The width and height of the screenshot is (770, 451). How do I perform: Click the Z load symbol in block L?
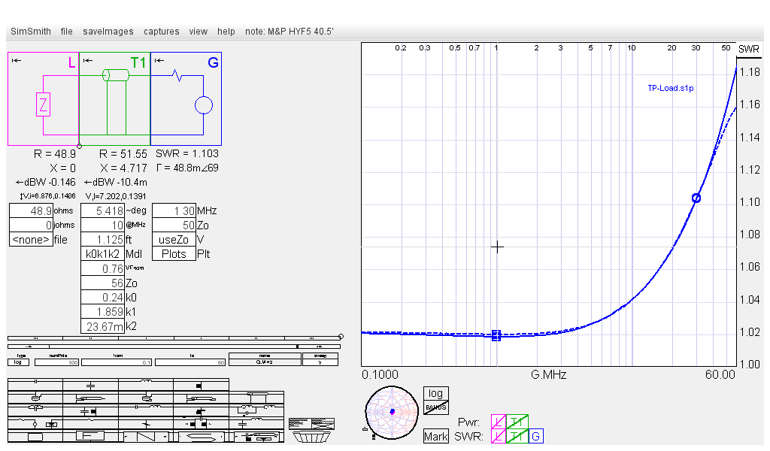pyautogui.click(x=43, y=104)
